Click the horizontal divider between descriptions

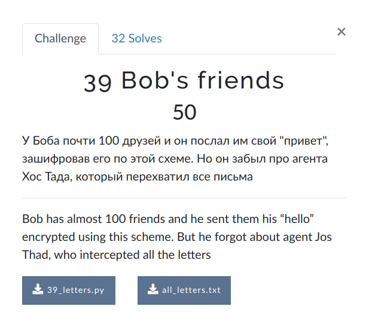pyautogui.click(x=184, y=198)
